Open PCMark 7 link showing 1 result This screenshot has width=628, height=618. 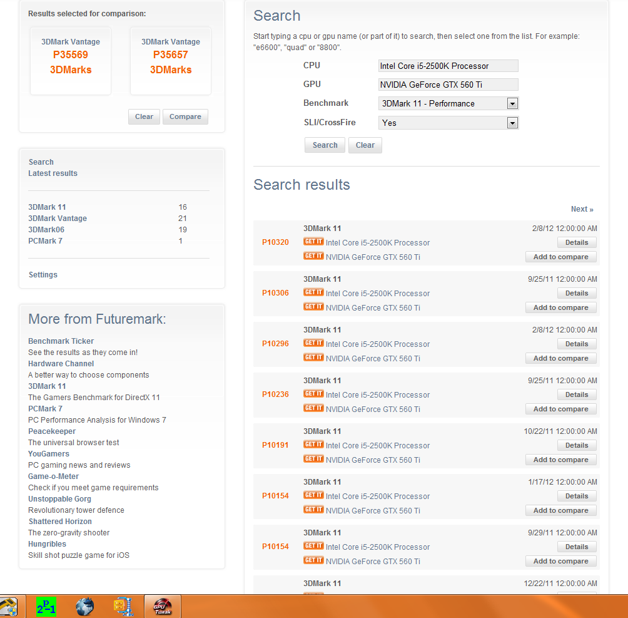[45, 240]
